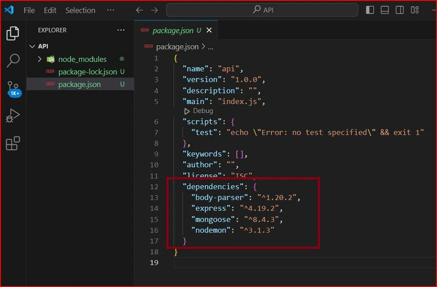Open the Run and Debug view

[12, 116]
